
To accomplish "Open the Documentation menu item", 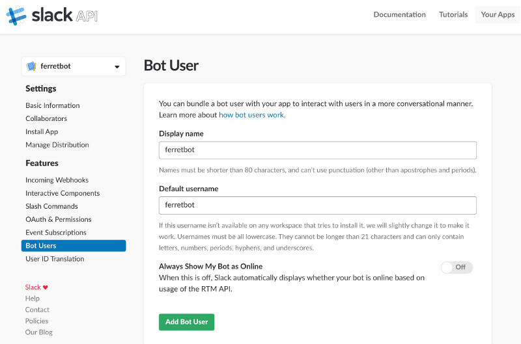I will pyautogui.click(x=399, y=14).
